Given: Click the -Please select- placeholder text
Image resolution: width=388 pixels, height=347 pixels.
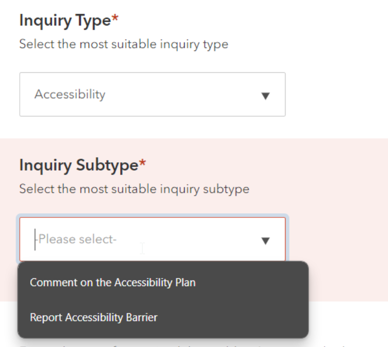Looking at the screenshot, I should tap(76, 239).
